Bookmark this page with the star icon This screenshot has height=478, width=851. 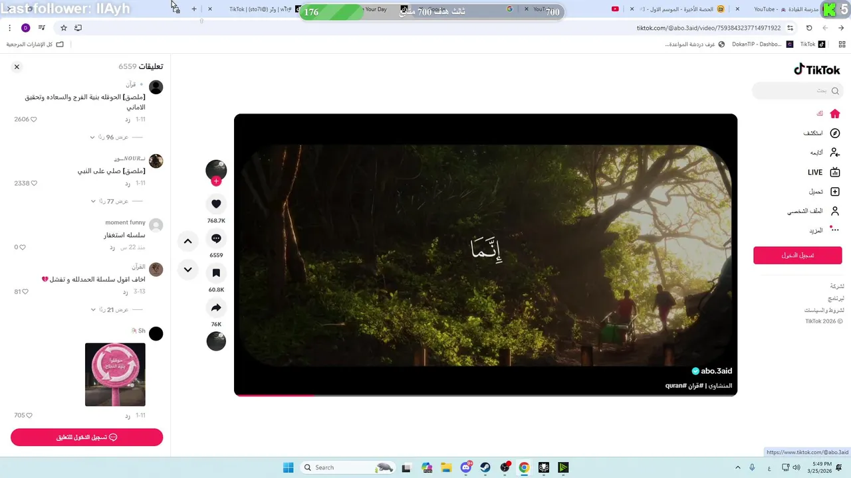coord(64,28)
